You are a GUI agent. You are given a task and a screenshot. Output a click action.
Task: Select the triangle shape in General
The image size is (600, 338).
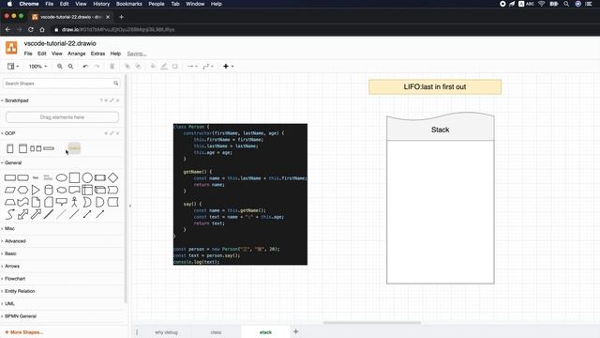[x=36, y=190]
